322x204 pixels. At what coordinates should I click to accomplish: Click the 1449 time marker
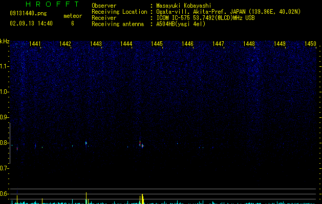[x=280, y=44]
